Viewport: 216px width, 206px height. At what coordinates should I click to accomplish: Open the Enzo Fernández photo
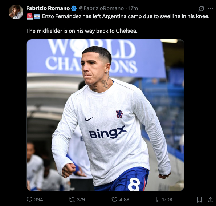coord(105,115)
